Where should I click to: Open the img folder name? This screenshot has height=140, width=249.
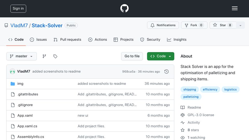coord(20,84)
